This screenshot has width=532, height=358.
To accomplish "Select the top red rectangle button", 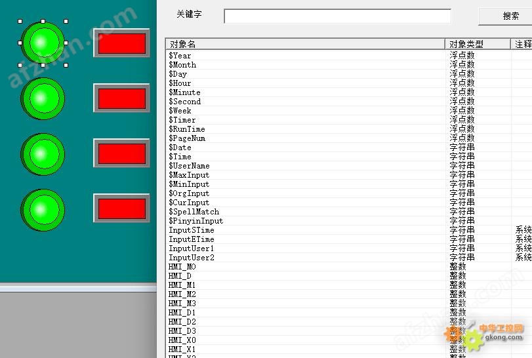I will [121, 43].
